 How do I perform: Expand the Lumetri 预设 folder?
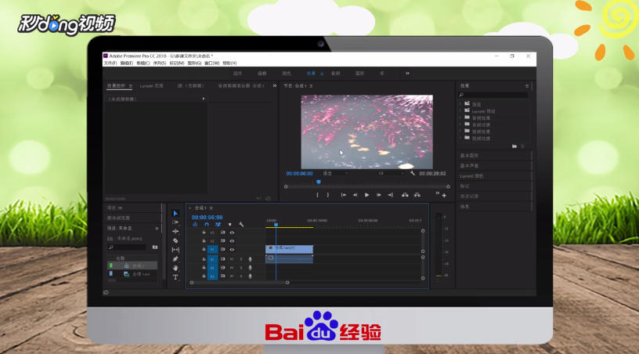(x=460, y=111)
